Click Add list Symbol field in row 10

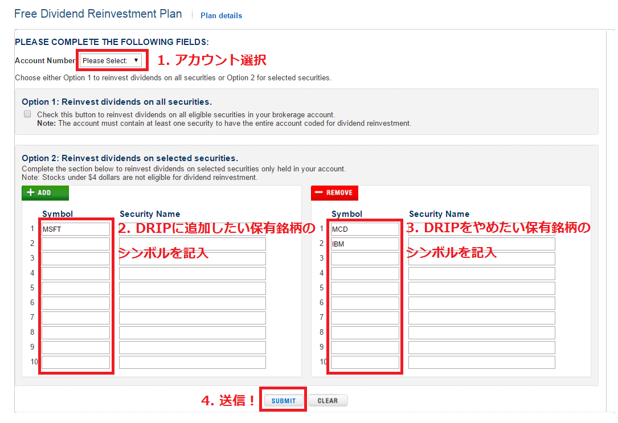coord(76,362)
